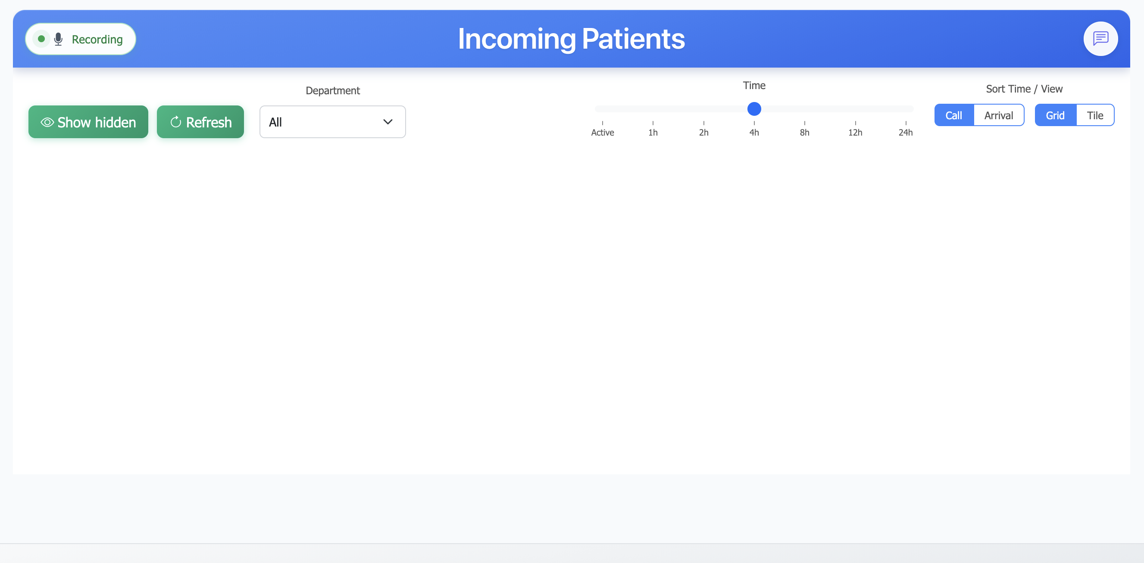Expand department choices from the All menu
Image resolution: width=1144 pixels, height=563 pixels.
pos(332,122)
